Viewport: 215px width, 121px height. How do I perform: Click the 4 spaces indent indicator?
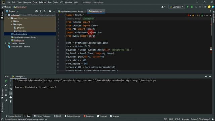point(185,119)
